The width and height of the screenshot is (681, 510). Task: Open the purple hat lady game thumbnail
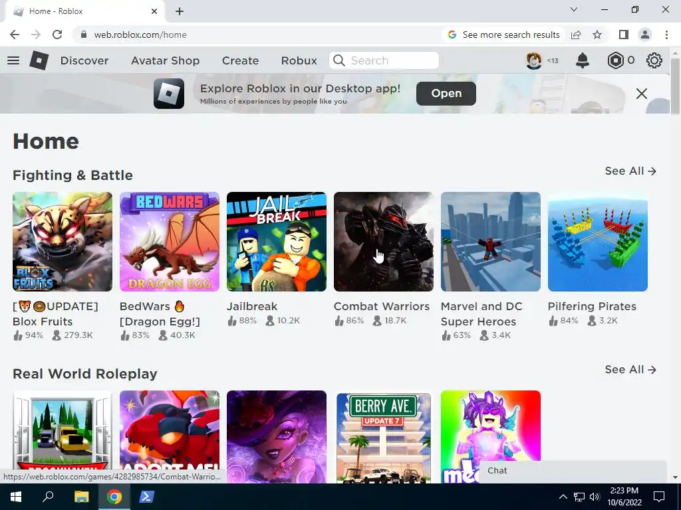[x=277, y=437]
